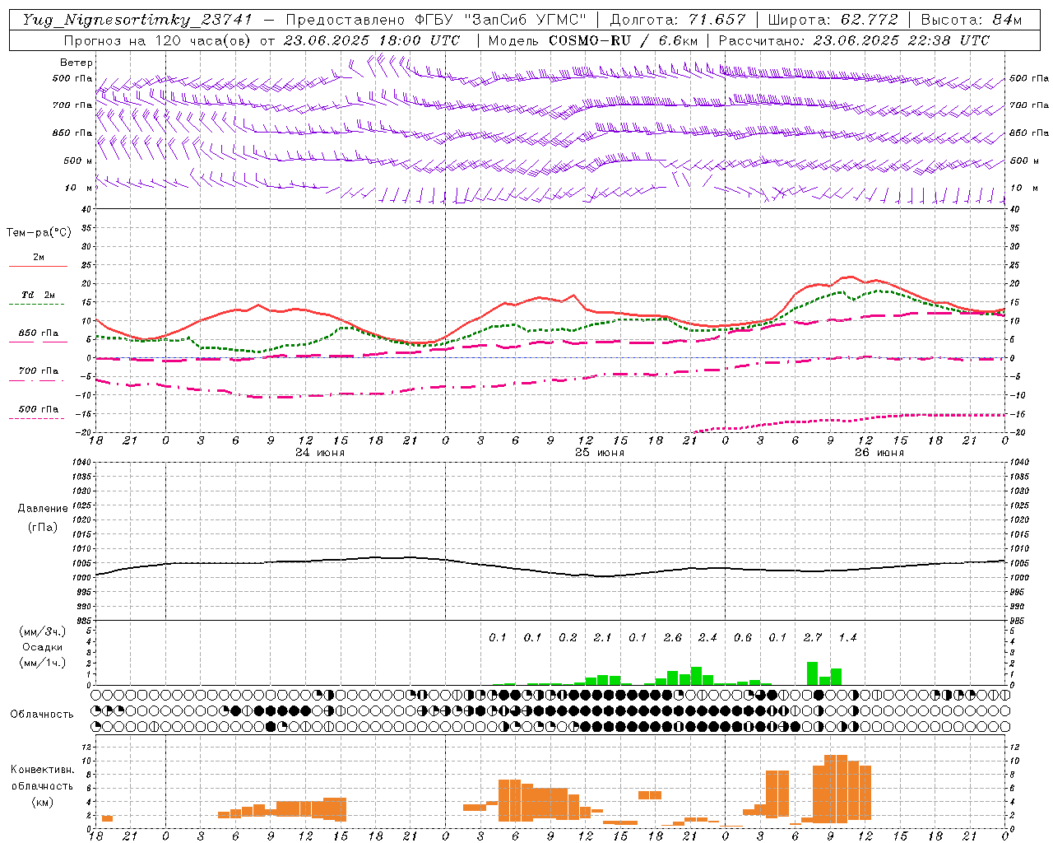The height and width of the screenshot is (843, 1053).
Task: Click the 2.4 precipitation total value
Action: point(707,637)
